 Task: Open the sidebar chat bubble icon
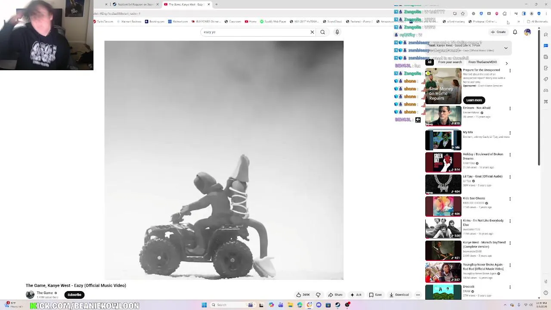tap(546, 46)
